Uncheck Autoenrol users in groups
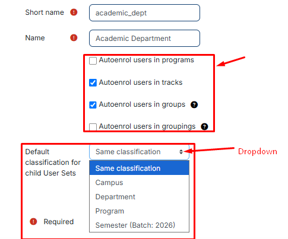The height and width of the screenshot is (239, 288). [93, 105]
